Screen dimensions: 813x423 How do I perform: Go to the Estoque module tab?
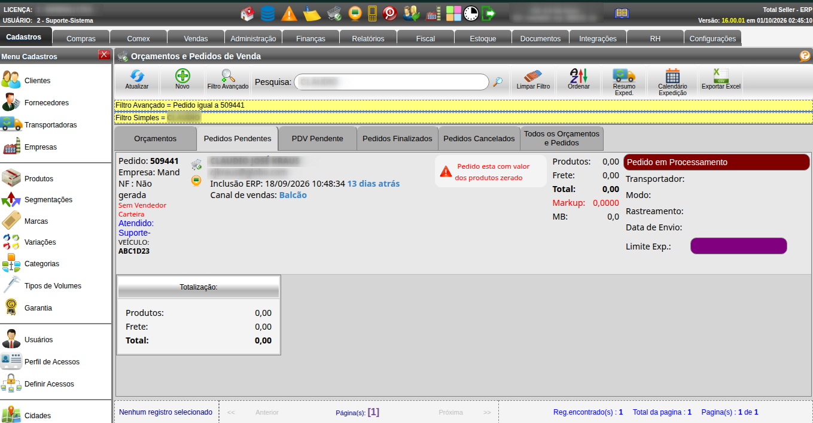(x=483, y=38)
